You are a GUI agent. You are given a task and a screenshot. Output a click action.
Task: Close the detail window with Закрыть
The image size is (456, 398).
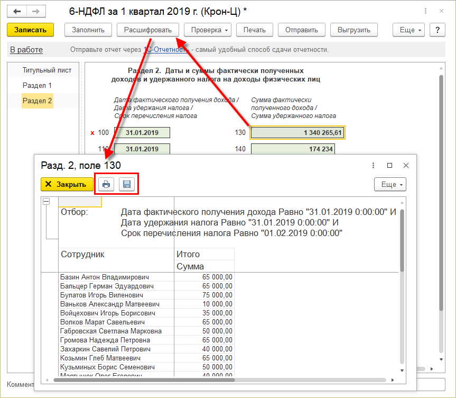point(67,184)
